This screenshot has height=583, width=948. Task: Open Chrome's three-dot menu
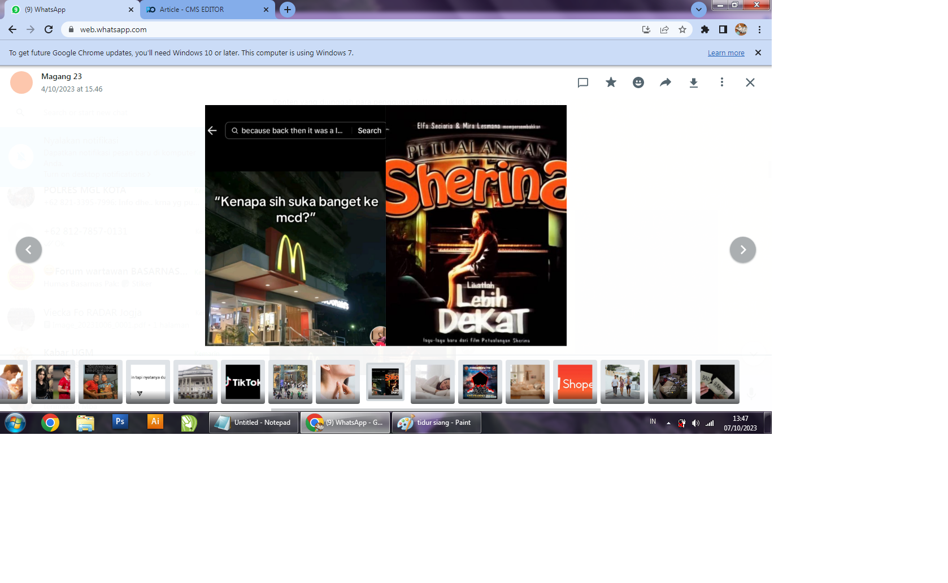[760, 29]
